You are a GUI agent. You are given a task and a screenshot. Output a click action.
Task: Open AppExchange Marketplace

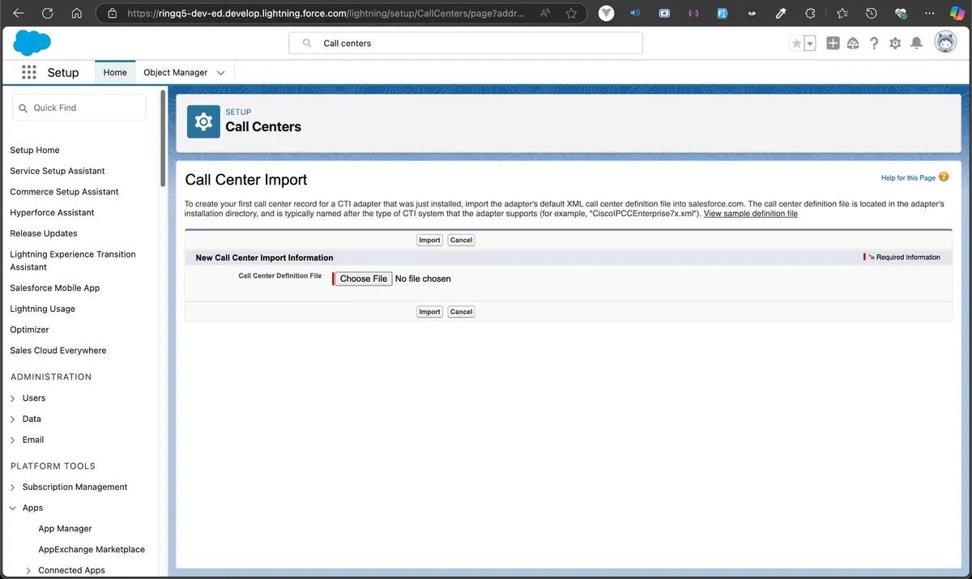(x=92, y=550)
